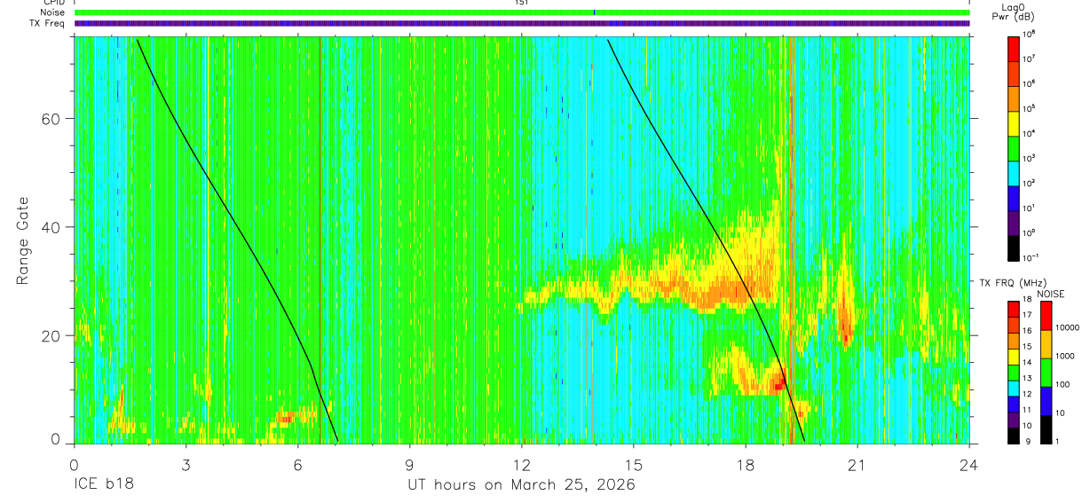The image size is (1090, 503).
Task: Click the red vertical line after hour 19
Action: click(x=791, y=240)
